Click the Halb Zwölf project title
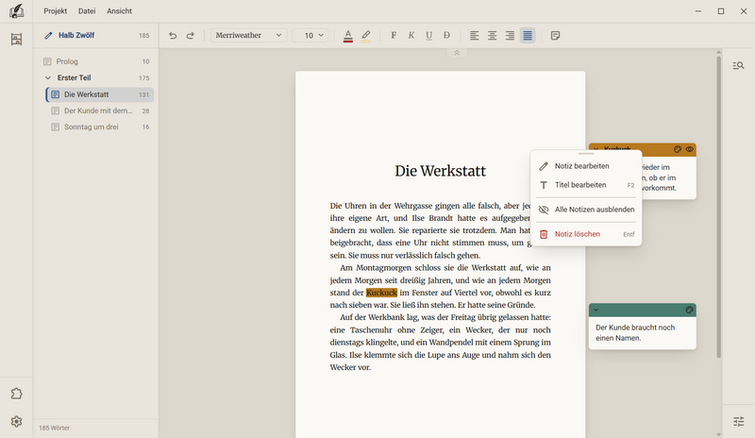 pos(76,35)
